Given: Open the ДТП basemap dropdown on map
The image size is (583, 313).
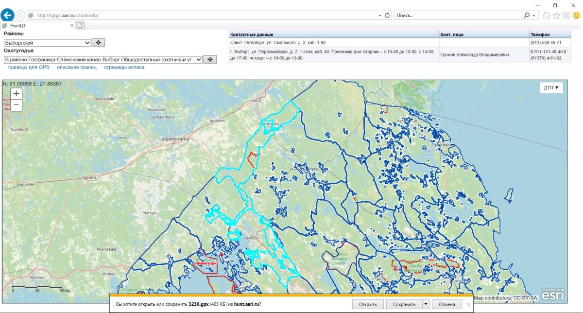Looking at the screenshot, I should (551, 88).
